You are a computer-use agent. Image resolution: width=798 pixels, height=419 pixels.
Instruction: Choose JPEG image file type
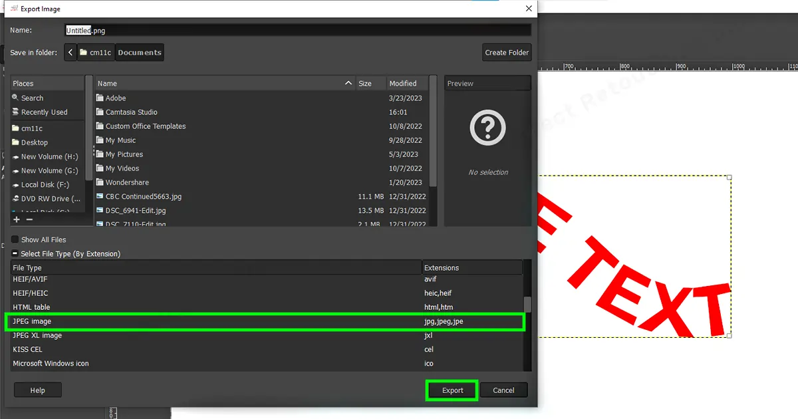tap(32, 322)
